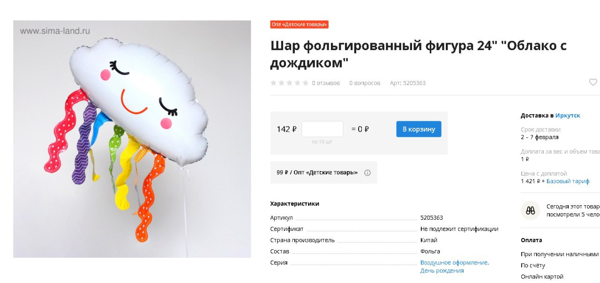Click the heart favorite icon
Screen dimensions: 600x283
[593, 82]
